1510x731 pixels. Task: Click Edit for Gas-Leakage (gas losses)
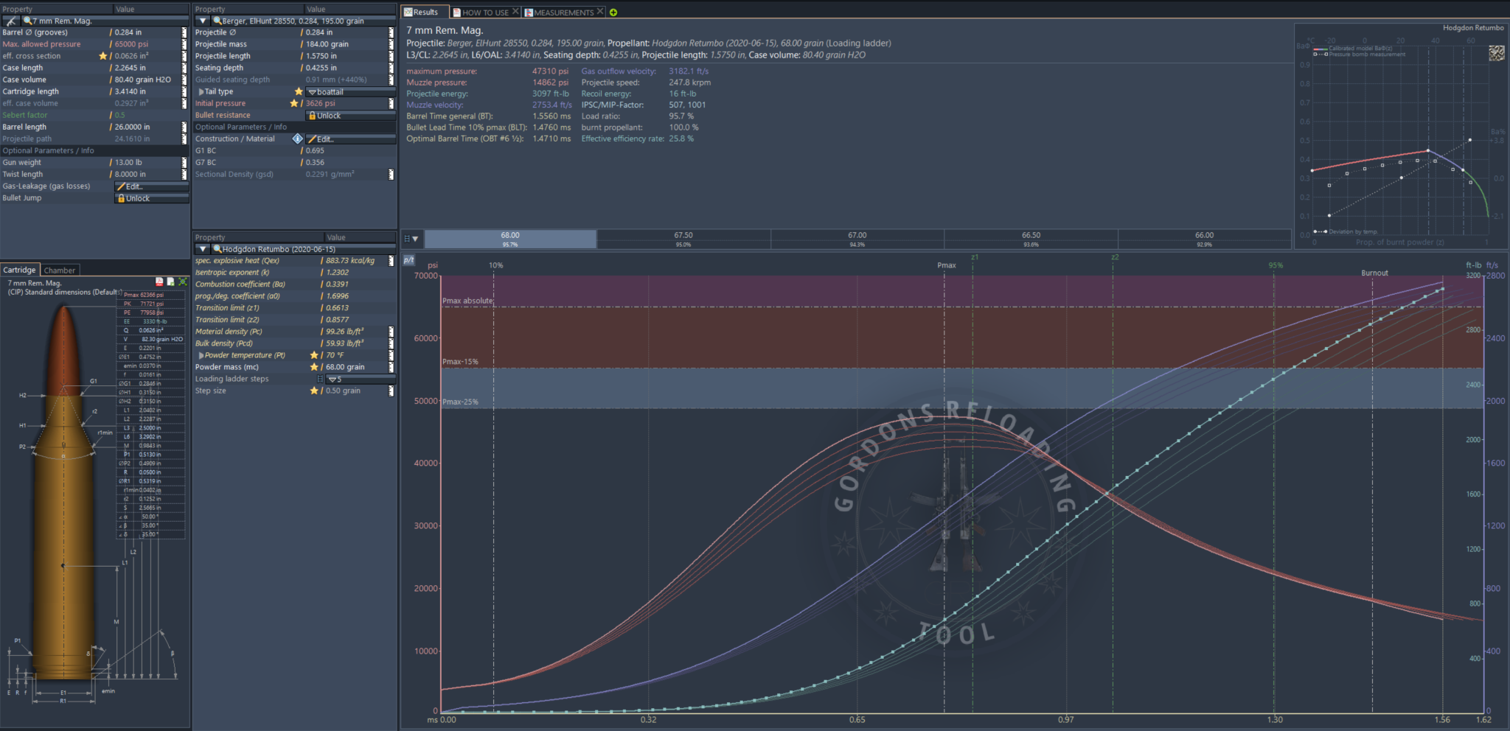[151, 186]
